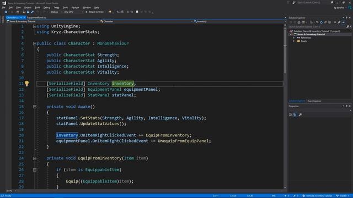
Task: Open the Window menu
Action: (87, 7)
